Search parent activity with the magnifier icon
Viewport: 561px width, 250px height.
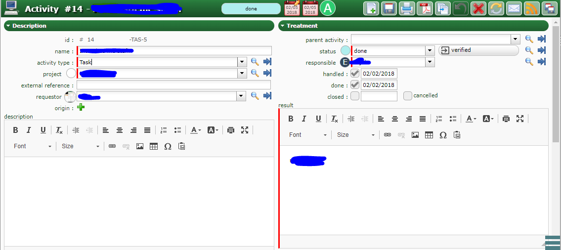tap(529, 39)
